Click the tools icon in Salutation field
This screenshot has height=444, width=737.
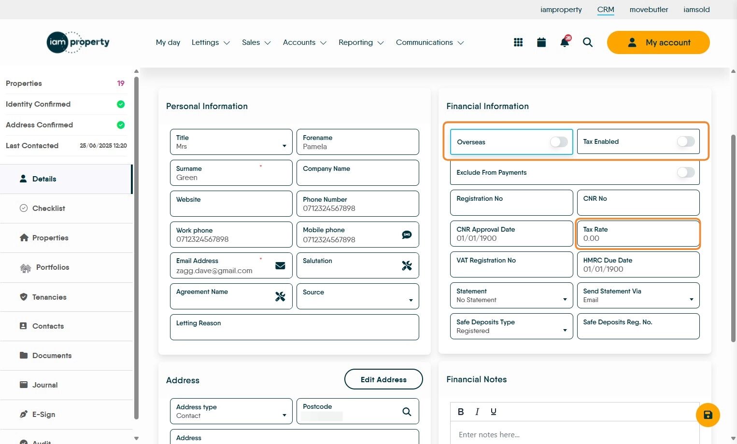click(x=407, y=265)
